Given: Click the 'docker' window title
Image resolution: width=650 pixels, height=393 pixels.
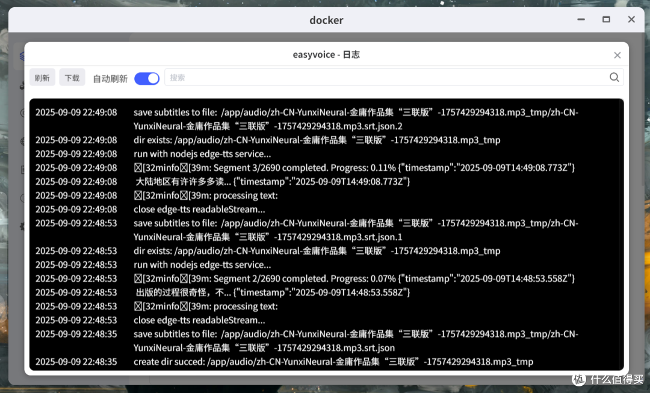Looking at the screenshot, I should tap(326, 20).
